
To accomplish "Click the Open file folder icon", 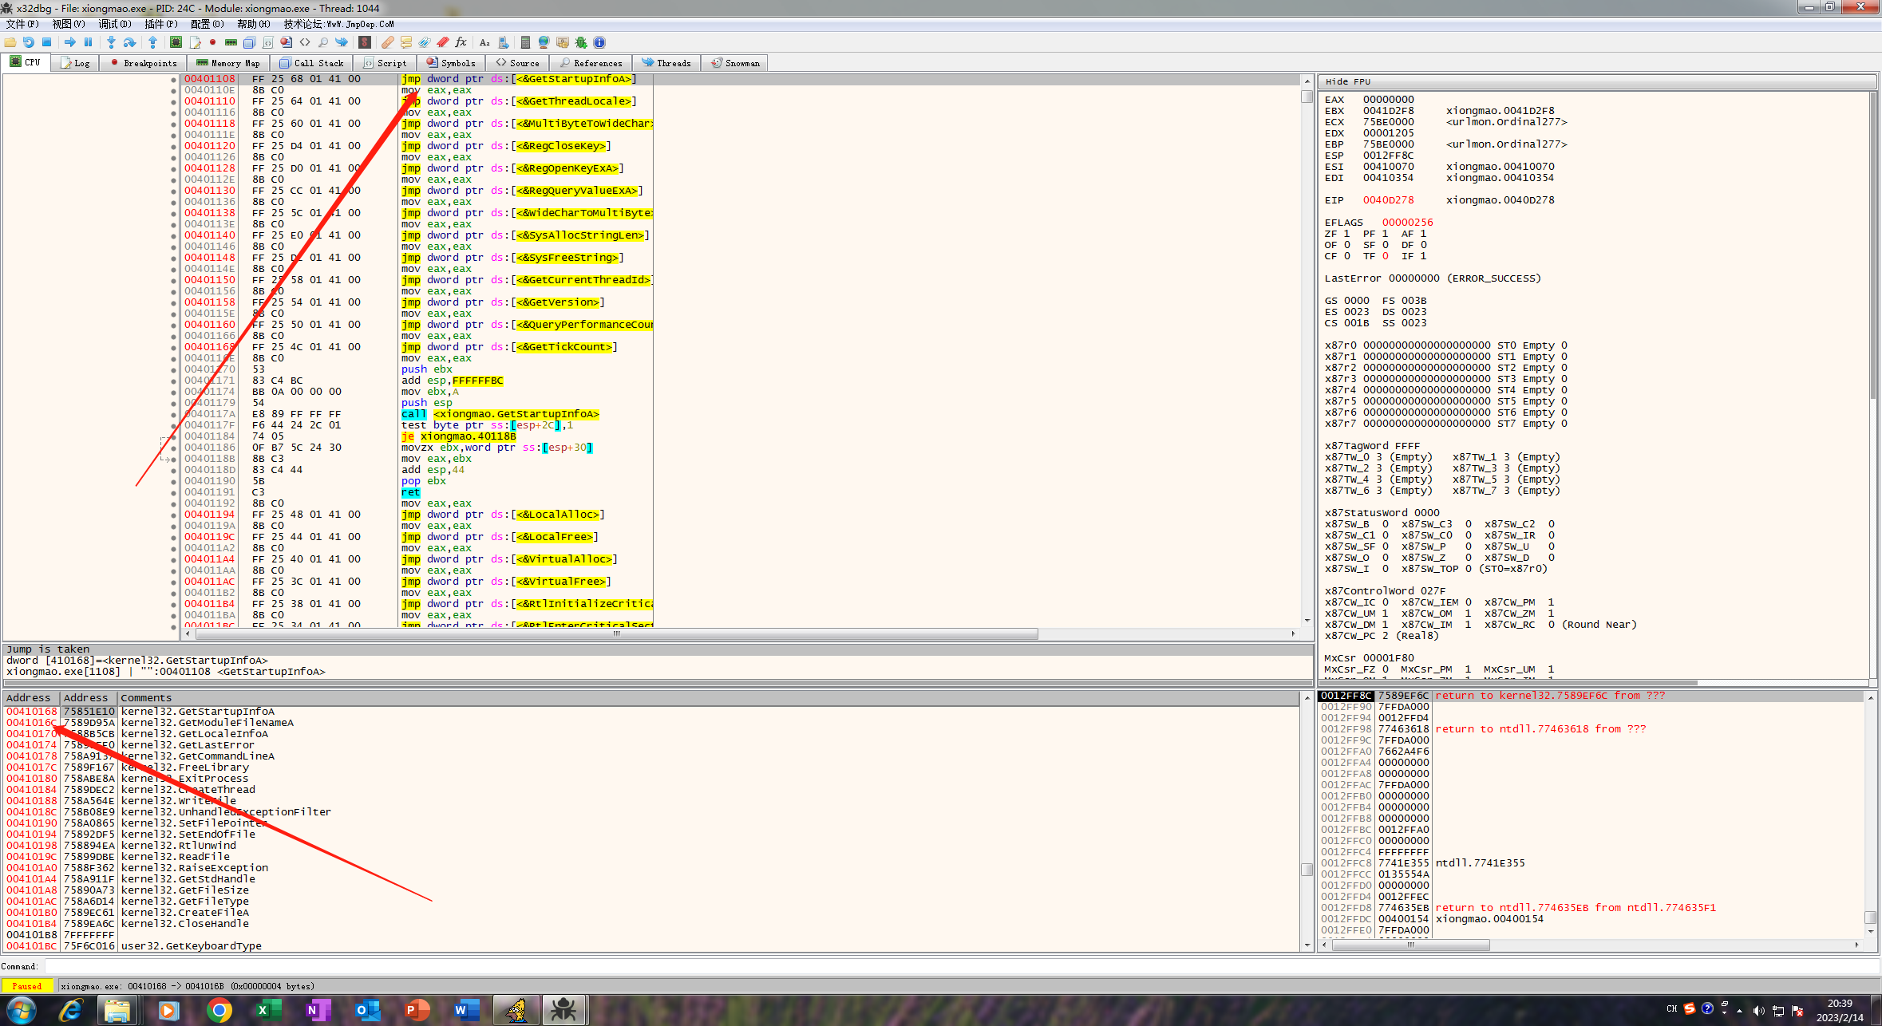I will tap(10, 42).
